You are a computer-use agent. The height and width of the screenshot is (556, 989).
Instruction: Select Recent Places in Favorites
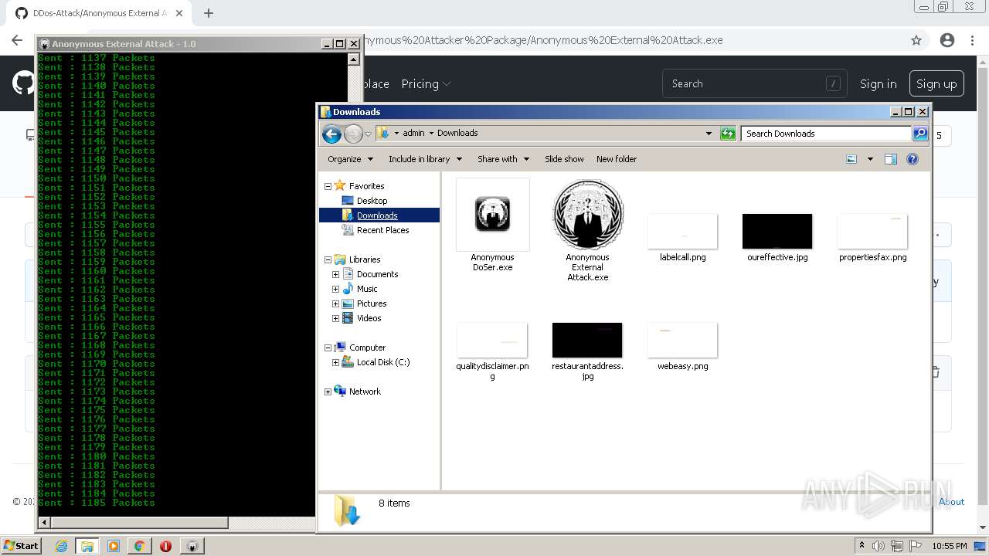tap(382, 230)
